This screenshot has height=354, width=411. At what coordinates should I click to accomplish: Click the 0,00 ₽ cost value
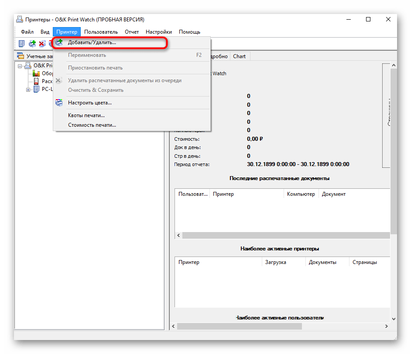[x=255, y=139]
